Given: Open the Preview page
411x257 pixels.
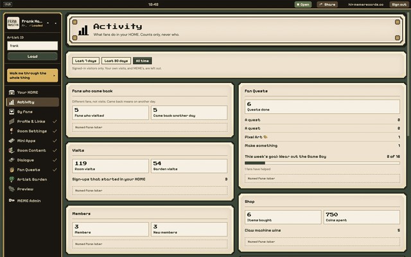Looking at the screenshot, I should point(32,189).
